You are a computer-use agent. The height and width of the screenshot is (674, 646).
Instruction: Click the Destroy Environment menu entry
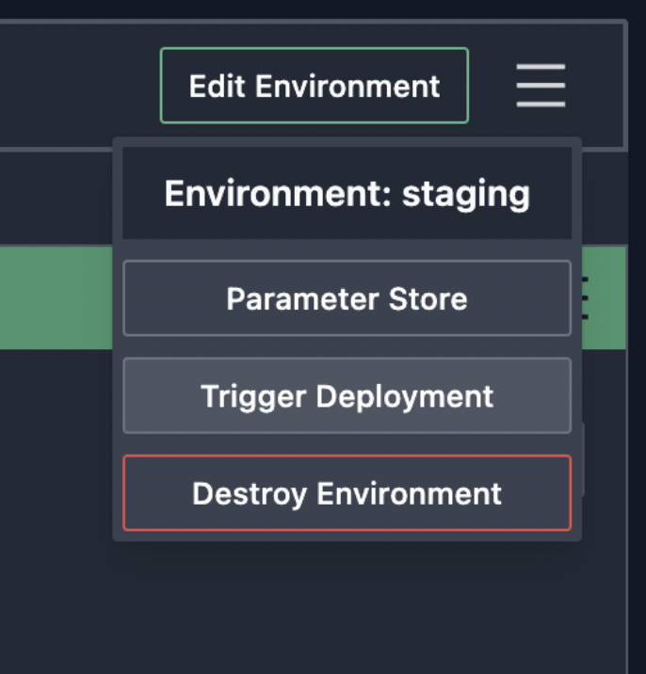(347, 493)
